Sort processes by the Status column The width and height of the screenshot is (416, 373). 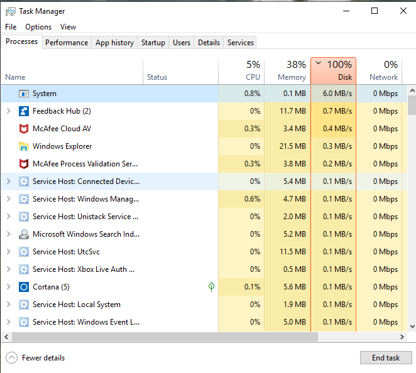(x=181, y=71)
